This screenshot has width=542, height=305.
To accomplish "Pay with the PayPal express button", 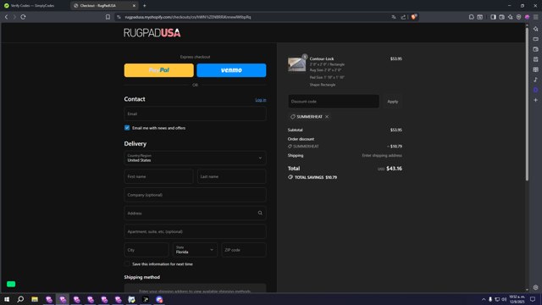I will coord(159,70).
